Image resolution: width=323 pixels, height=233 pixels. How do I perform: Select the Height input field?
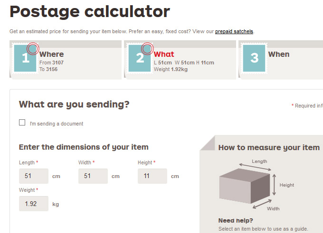coord(152,176)
